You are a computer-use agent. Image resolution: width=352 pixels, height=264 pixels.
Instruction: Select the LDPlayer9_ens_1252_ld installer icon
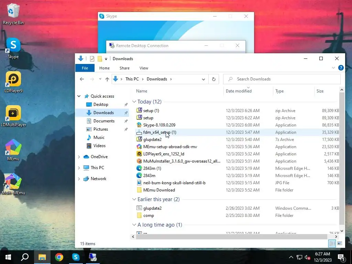pos(139,154)
